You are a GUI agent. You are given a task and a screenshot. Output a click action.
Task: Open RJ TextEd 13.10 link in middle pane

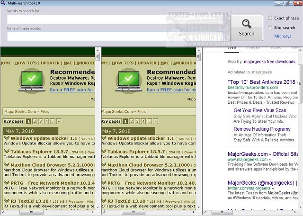[x=126, y=201]
